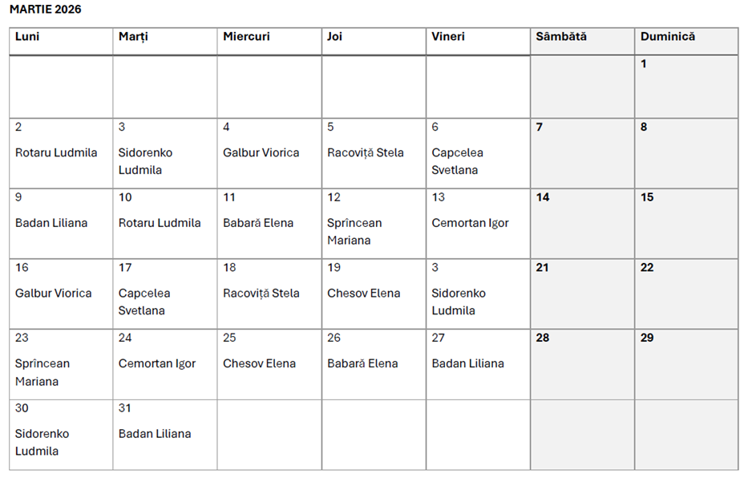The height and width of the screenshot is (478, 748).
Task: Click the Sunday 1 date cell
Action: 686,87
